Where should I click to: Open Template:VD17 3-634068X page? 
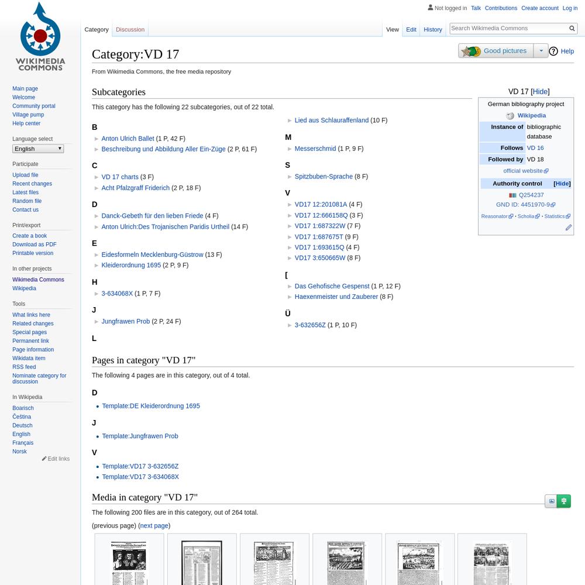[x=140, y=477]
